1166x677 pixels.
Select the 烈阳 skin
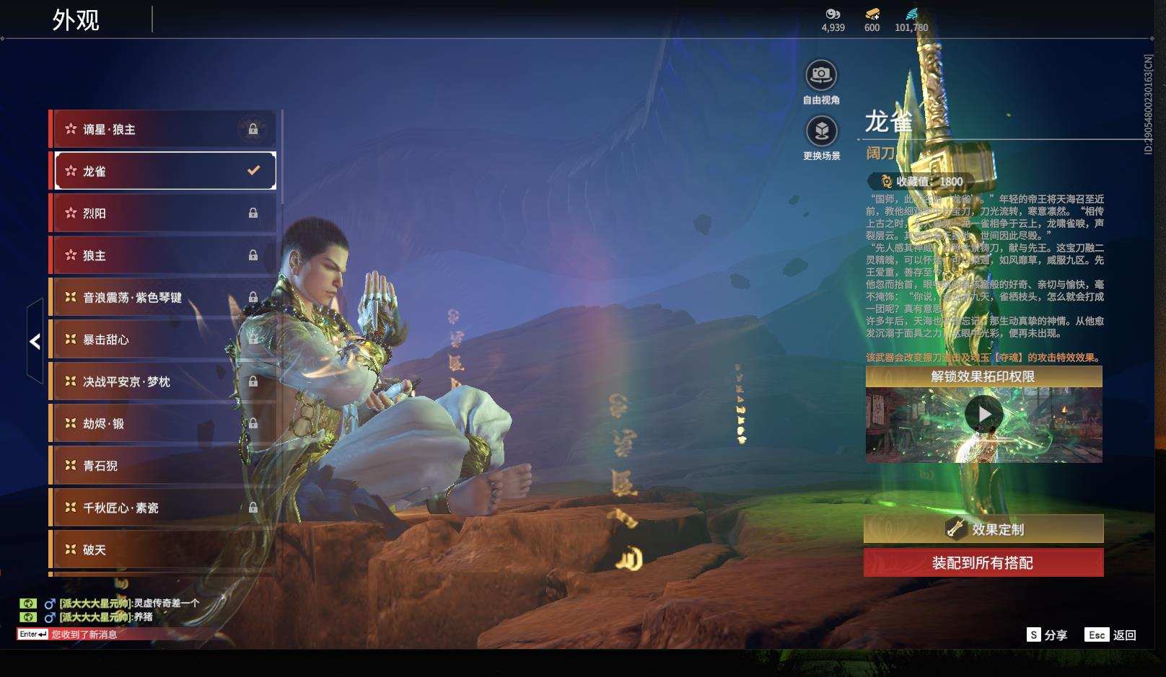(x=162, y=213)
